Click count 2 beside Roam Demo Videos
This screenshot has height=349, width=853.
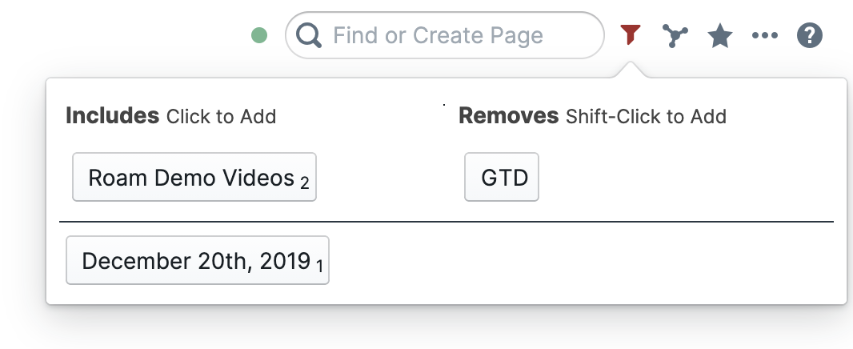pyautogui.click(x=305, y=183)
